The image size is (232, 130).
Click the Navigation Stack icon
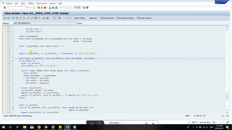(x=47, y=18)
